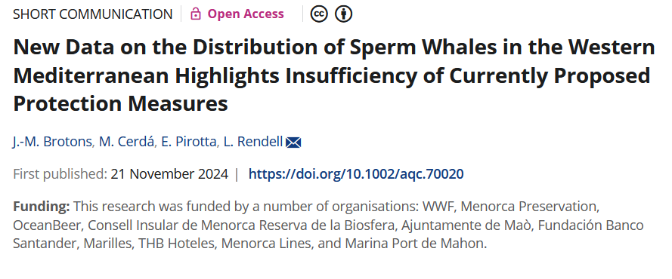Viewport: 672px width, 279px height.
Task: Click the article title heading
Action: (x=334, y=75)
